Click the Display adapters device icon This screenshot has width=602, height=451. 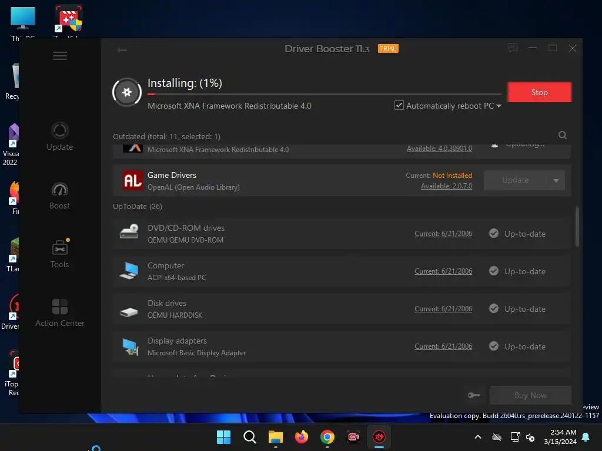point(130,346)
